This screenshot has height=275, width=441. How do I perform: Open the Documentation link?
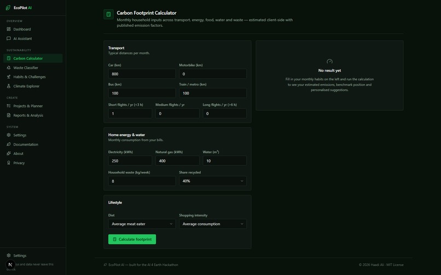point(33,144)
